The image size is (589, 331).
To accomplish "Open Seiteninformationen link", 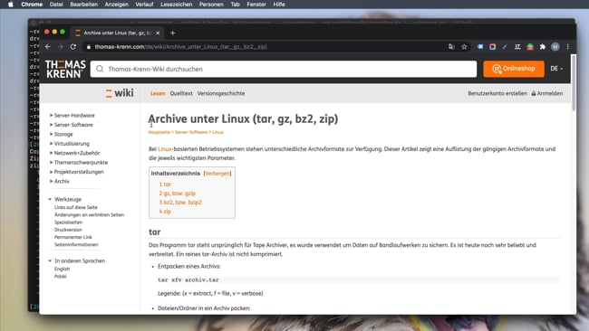I will pyautogui.click(x=76, y=245).
